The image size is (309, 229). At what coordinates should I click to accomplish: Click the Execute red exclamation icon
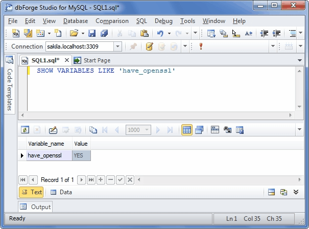(201, 47)
